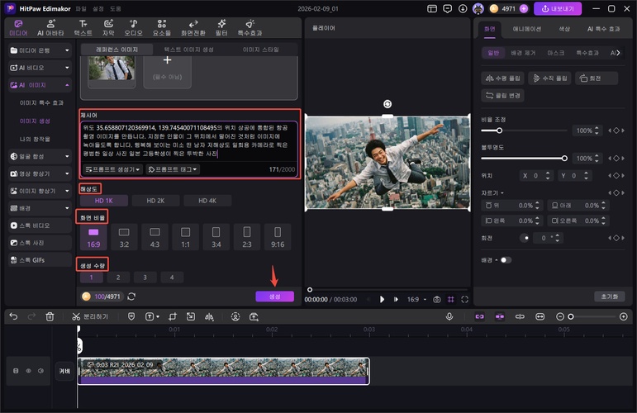Open the 필터 (filter) tool
637x413 pixels.
221,27
